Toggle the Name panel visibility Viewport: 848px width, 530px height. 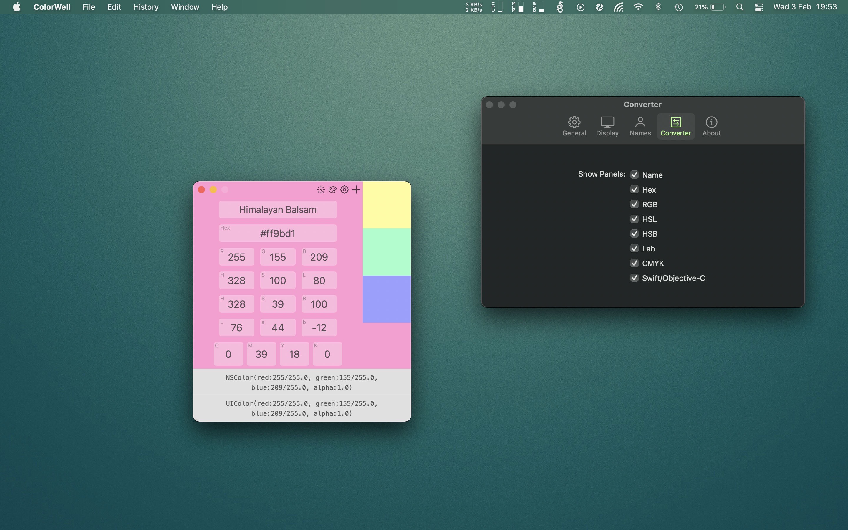(x=634, y=175)
